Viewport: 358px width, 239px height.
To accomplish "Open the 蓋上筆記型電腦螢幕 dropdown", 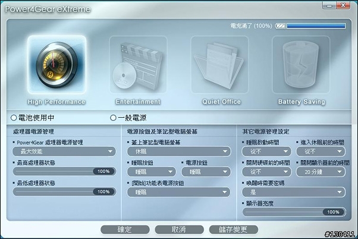I will pyautogui.click(x=179, y=152).
